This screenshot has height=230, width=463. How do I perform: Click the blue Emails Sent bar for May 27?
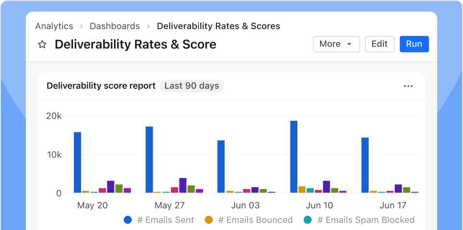149,159
